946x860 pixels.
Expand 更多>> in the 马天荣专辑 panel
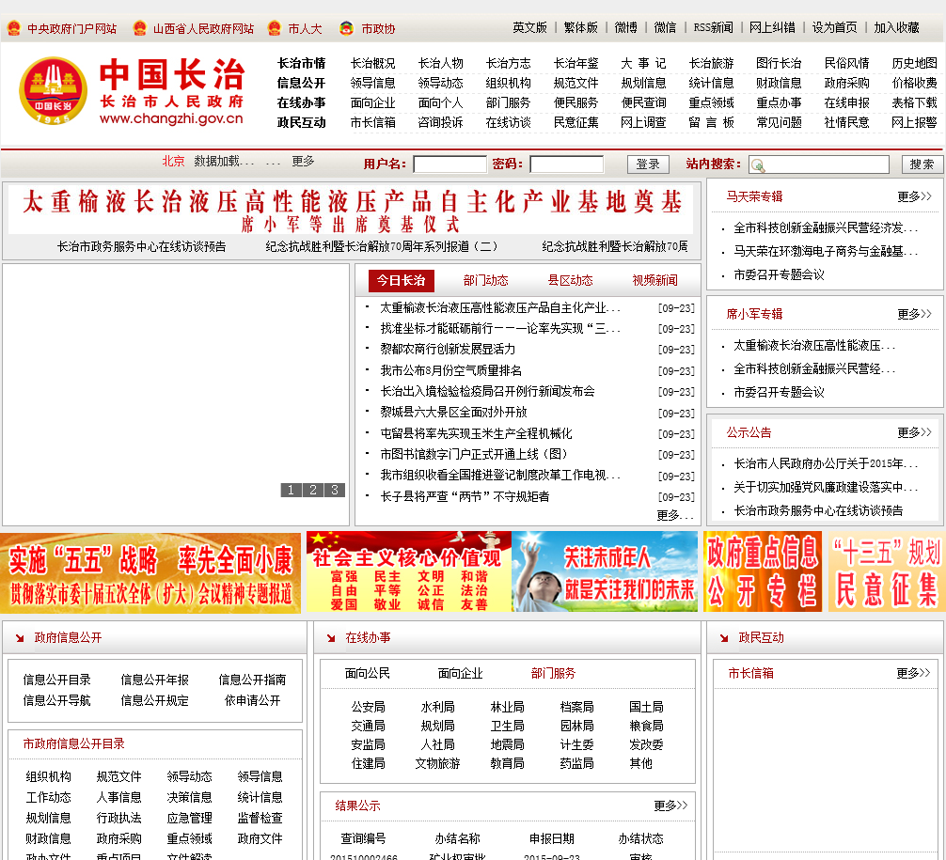point(915,196)
